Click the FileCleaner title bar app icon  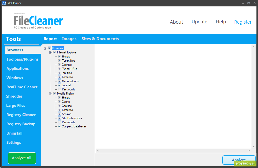[4, 3]
